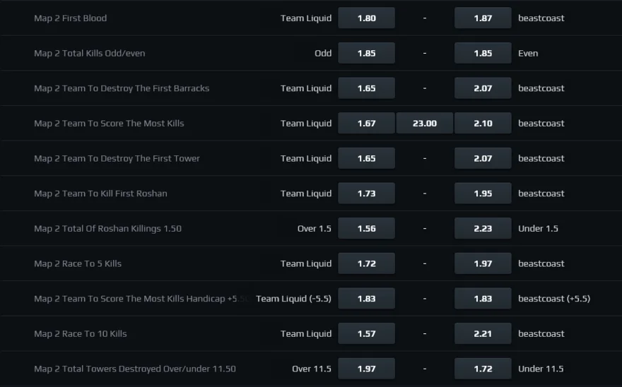Open Map 2 Total Towers Destroyed market
The image size is (622, 387).
tap(135, 369)
